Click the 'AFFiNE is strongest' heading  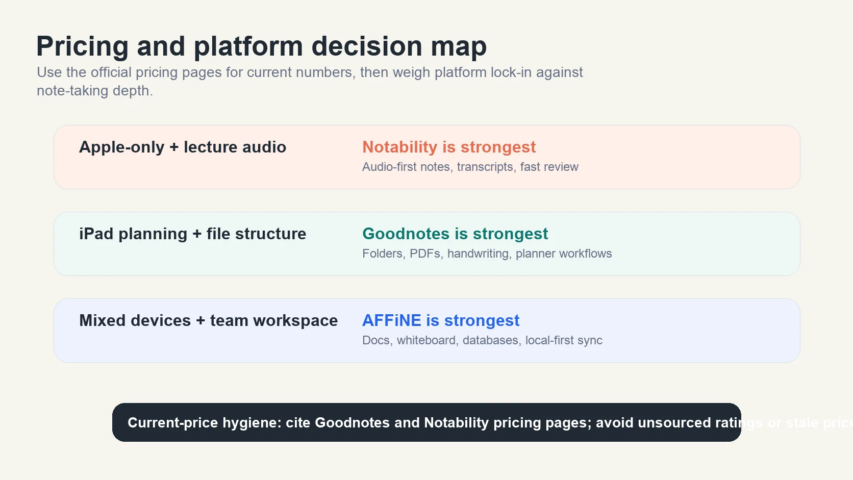pos(441,320)
